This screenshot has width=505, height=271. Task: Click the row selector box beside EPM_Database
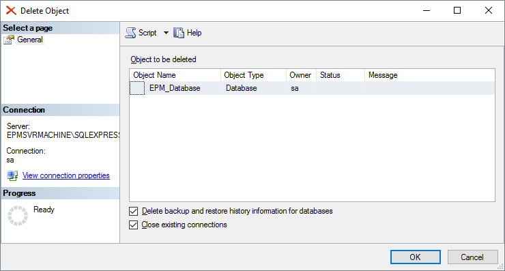[x=137, y=88]
